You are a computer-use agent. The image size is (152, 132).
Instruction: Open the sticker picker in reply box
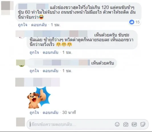143,124
